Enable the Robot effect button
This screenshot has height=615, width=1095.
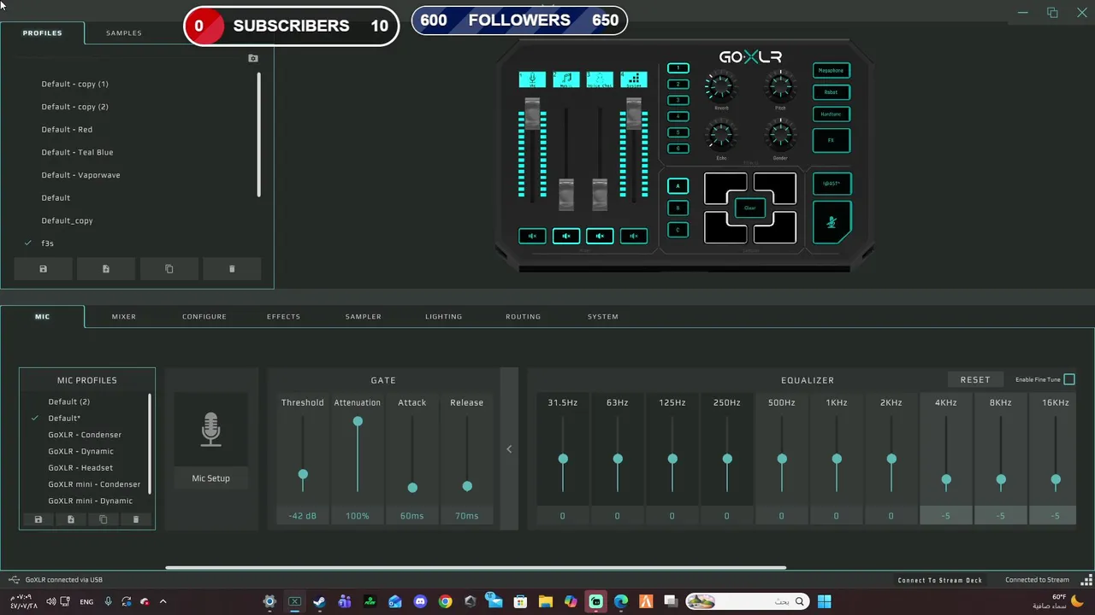(832, 92)
